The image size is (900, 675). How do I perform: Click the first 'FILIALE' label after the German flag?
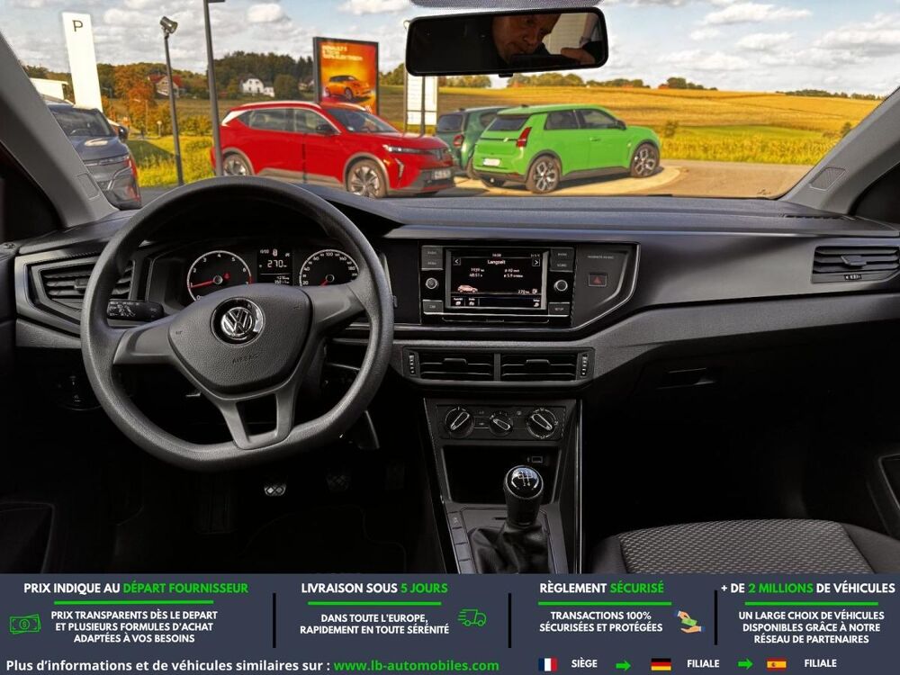(x=703, y=663)
